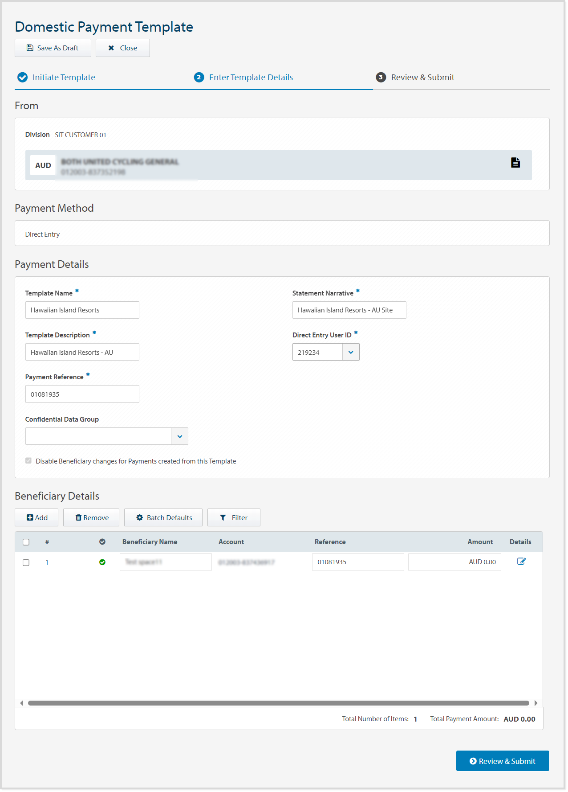
Task: Switch to the Review & Submit step tab
Action: click(422, 78)
